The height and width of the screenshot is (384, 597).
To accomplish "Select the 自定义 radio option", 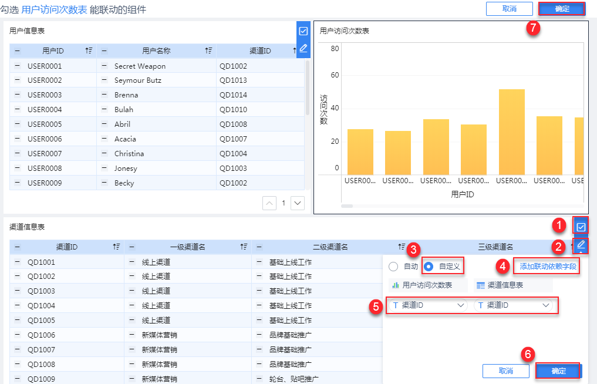I will (x=429, y=267).
